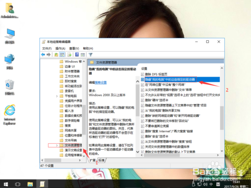Switch to the 扩展 tab
This screenshot has height=188, width=251.
92,160
